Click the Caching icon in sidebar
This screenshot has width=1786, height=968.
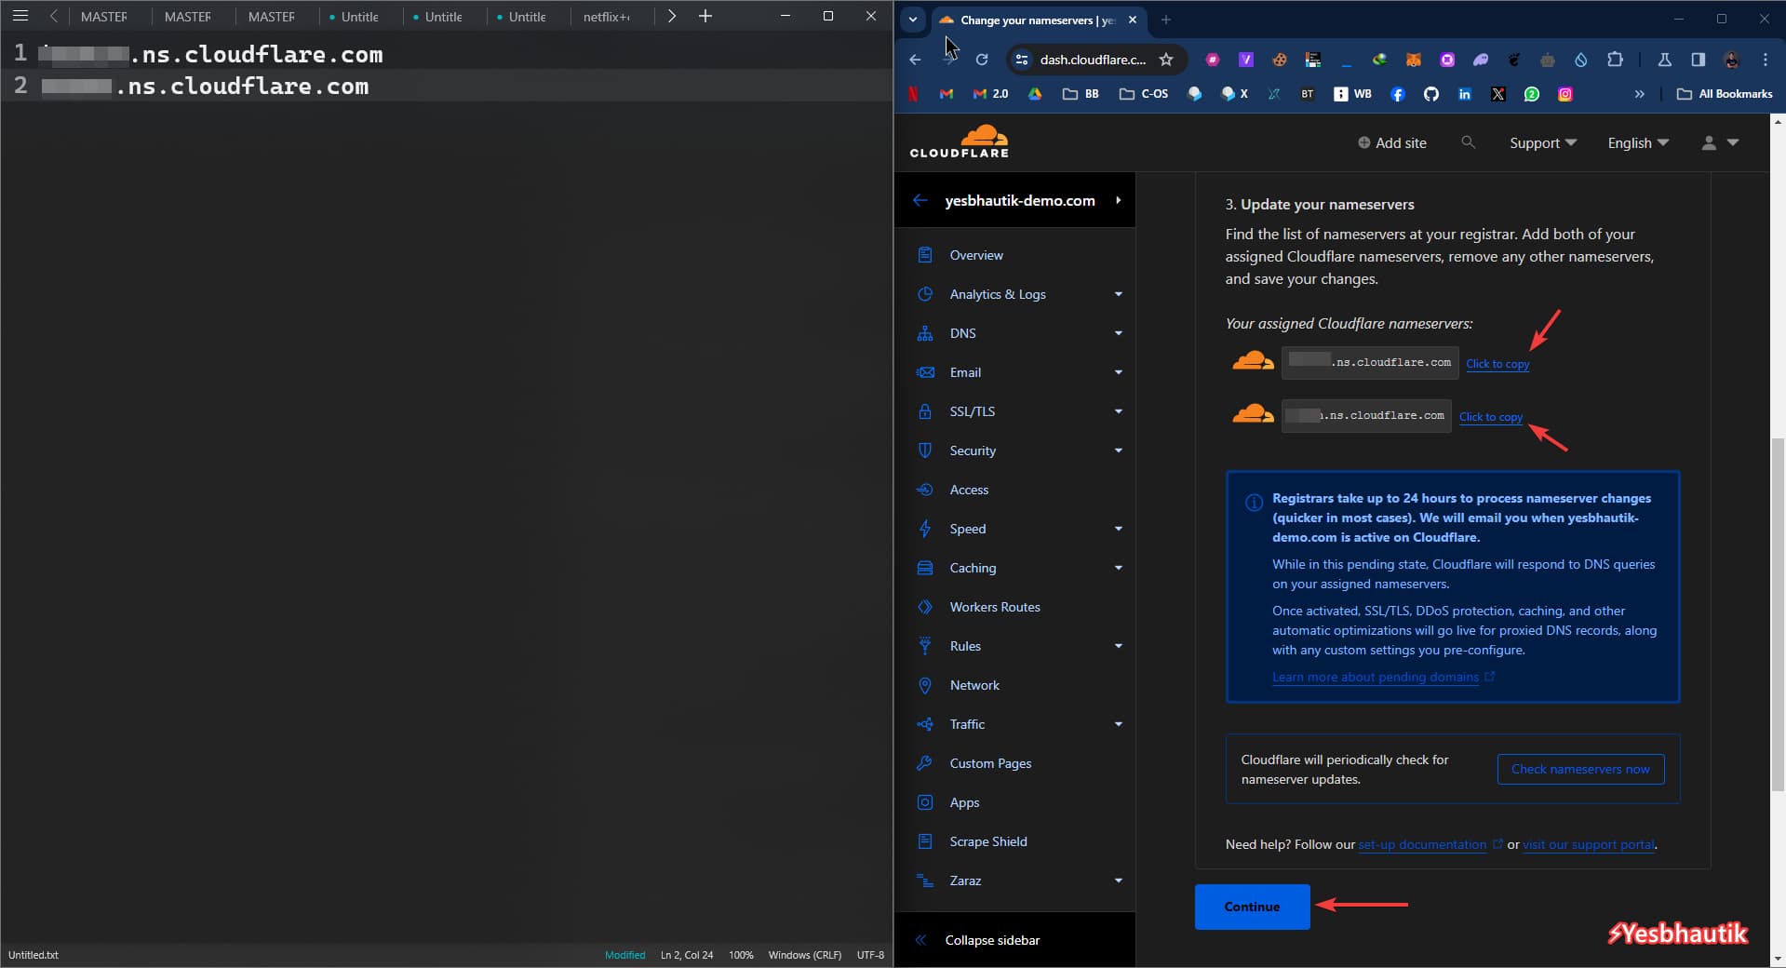(924, 568)
